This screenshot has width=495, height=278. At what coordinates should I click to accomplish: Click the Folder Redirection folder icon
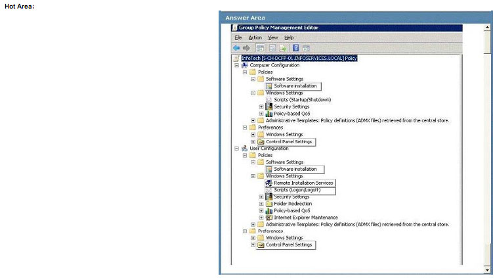click(269, 204)
